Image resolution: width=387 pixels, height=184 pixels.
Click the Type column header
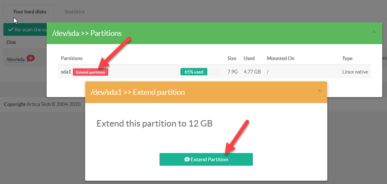347,58
